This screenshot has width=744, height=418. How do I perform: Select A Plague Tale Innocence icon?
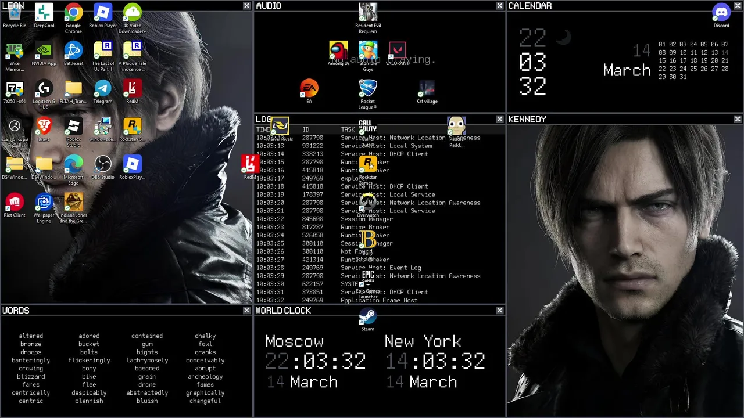point(133,57)
